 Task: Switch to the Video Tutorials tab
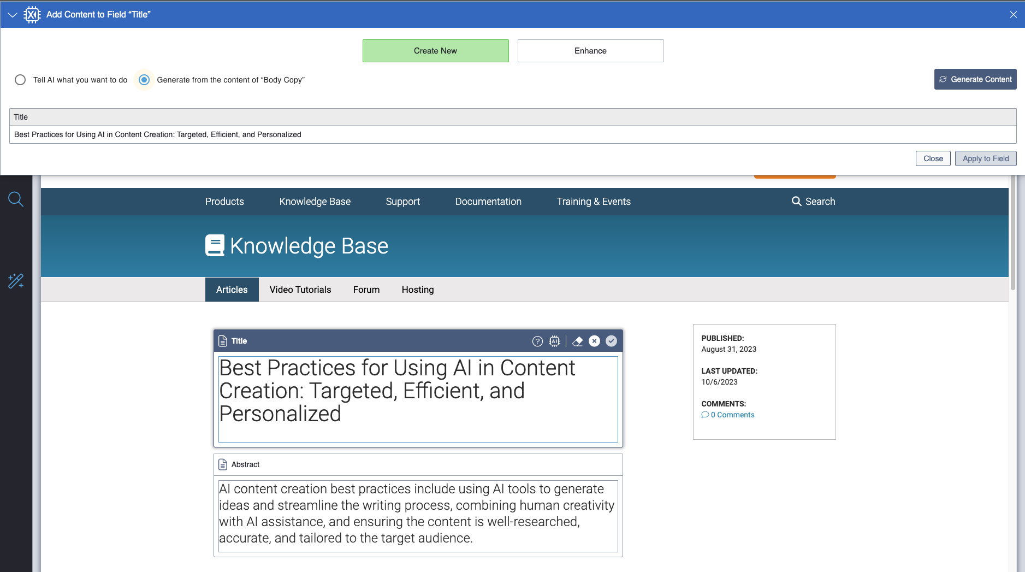[x=300, y=290]
